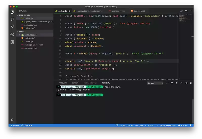
Task: Click the synchronize changes icon in status bar
Action: click(x=22, y=125)
